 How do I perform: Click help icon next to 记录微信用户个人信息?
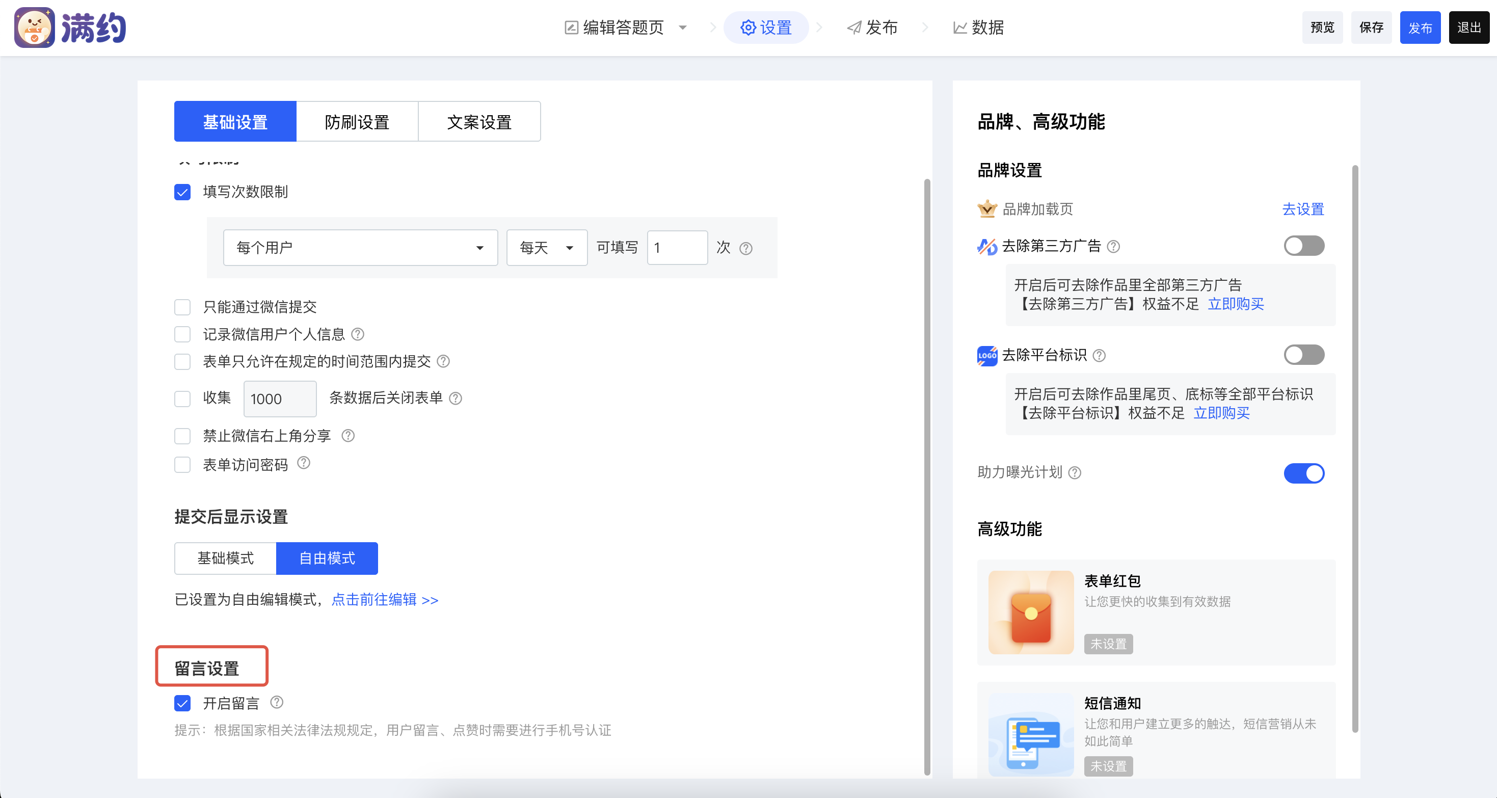358,334
